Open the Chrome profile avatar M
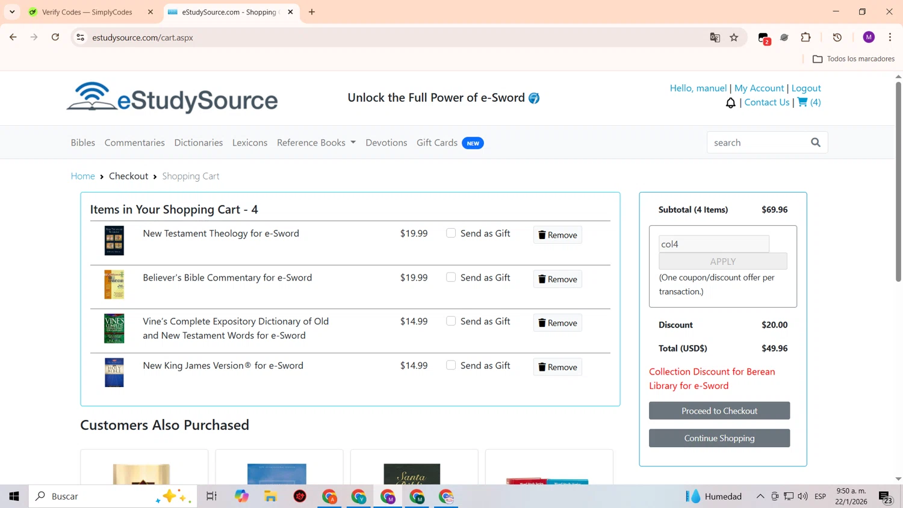 pos(869,37)
